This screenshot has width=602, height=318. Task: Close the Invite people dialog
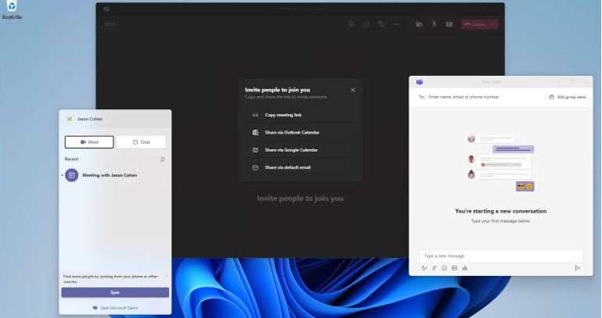(352, 90)
